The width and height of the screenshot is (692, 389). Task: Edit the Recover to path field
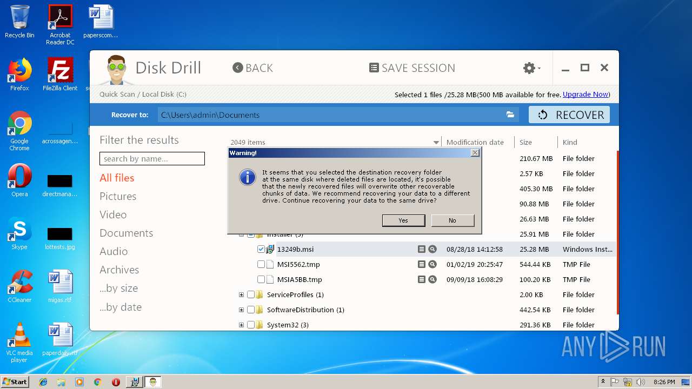[331, 115]
